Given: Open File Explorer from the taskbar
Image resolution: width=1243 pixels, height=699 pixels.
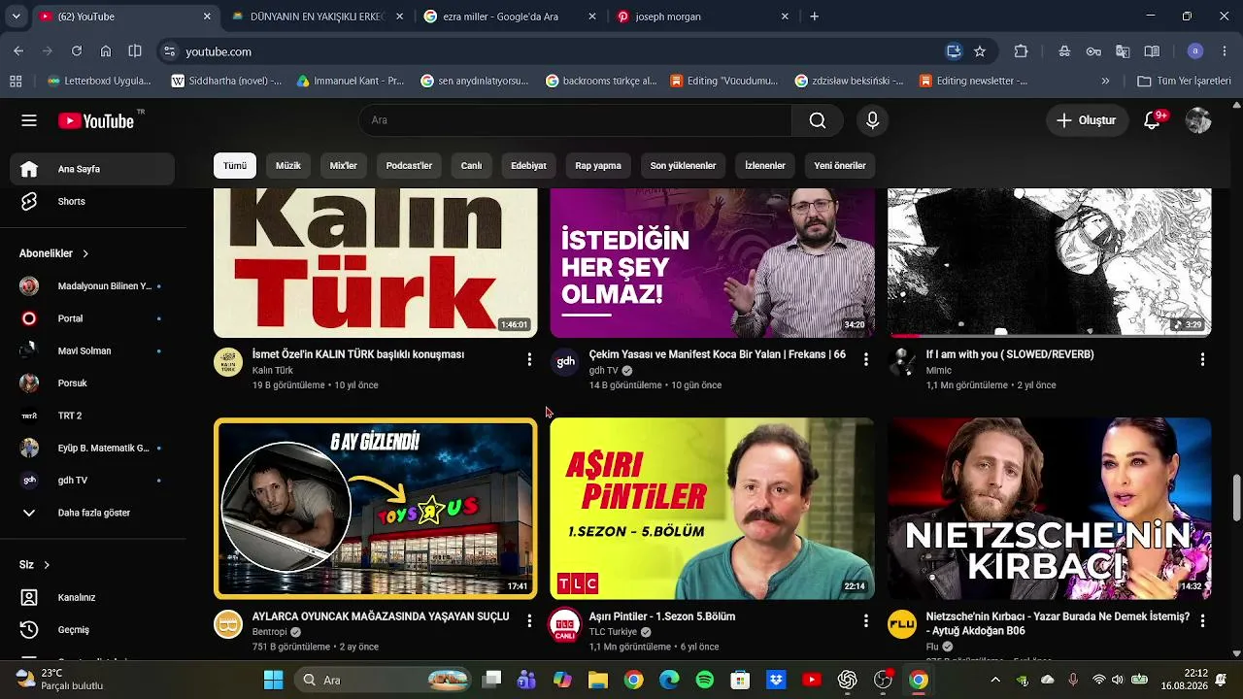Looking at the screenshot, I should pos(597,680).
